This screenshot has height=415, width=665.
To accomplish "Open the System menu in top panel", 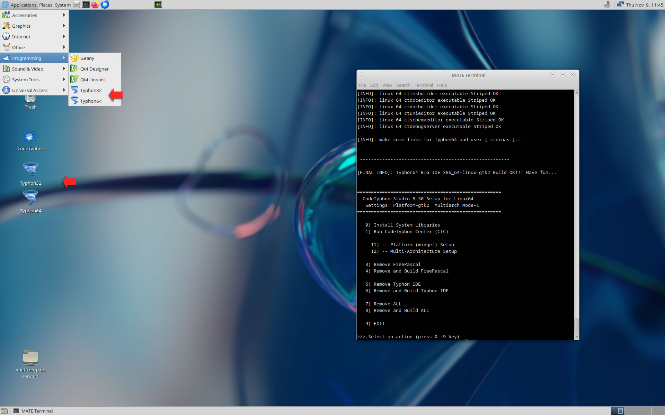I will [63, 5].
